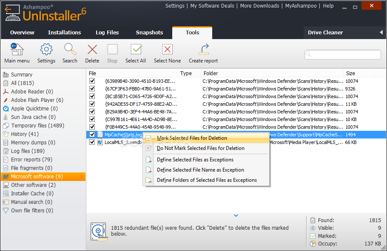The height and width of the screenshot is (251, 387).
Task: Uncheck the {F0B449C5-44A0 file checkbox
Action: (x=92, y=127)
